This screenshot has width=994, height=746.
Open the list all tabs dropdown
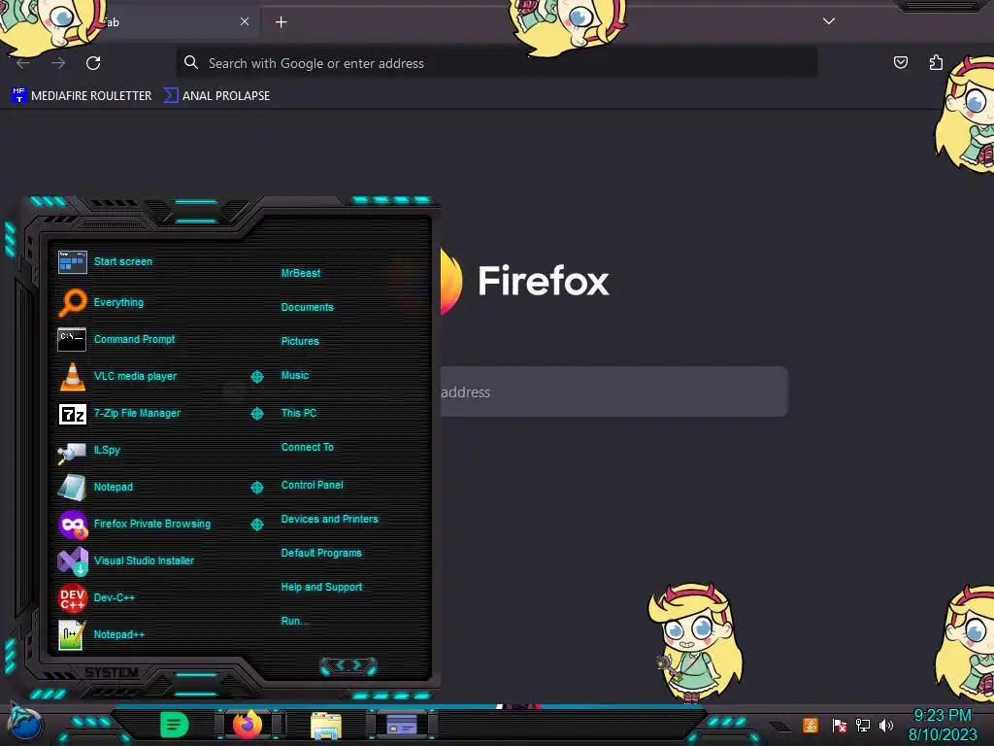tap(829, 21)
